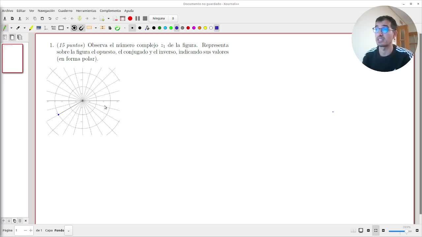Select the yellow Highlighter tool

click(31, 28)
